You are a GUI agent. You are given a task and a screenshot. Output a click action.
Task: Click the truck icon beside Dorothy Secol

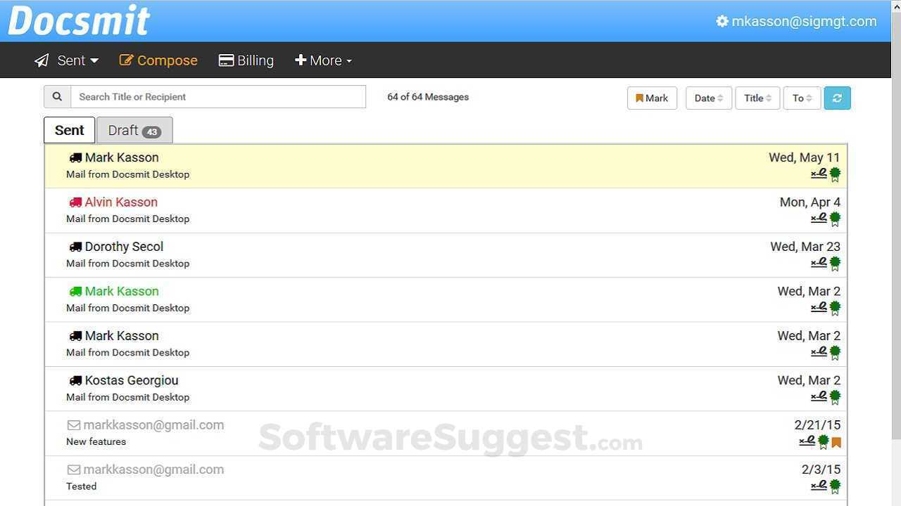click(x=75, y=246)
